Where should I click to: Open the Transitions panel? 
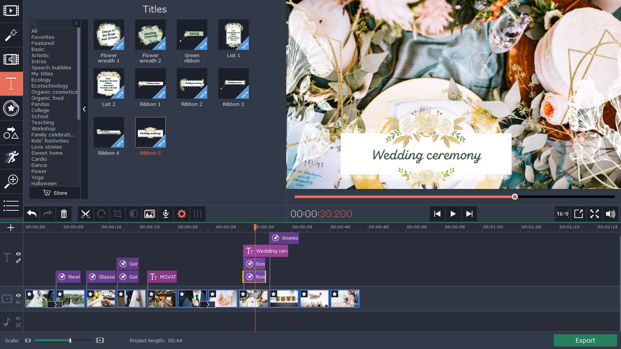pos(11,59)
